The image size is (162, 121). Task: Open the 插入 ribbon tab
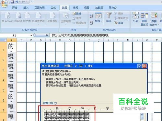pos(26,8)
